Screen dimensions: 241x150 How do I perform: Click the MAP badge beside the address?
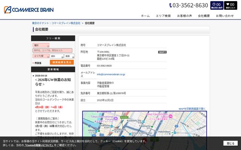(162, 52)
